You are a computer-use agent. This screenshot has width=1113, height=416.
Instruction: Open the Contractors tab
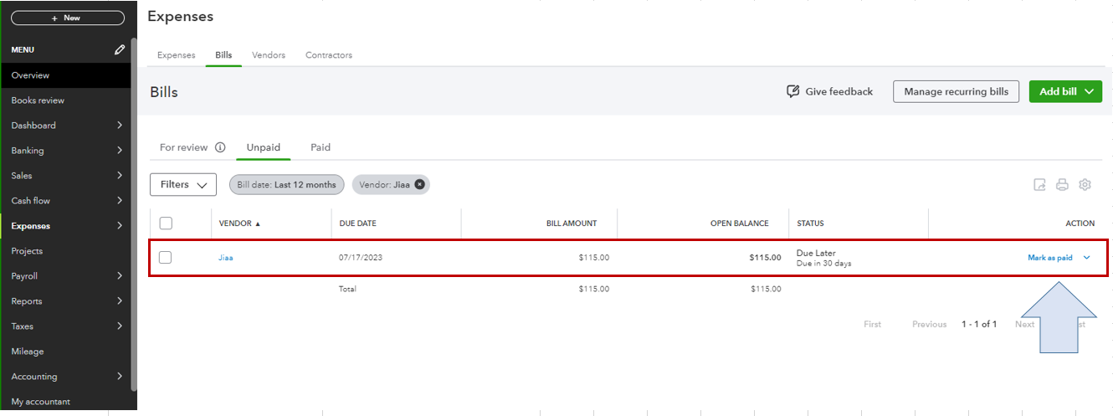coord(329,55)
